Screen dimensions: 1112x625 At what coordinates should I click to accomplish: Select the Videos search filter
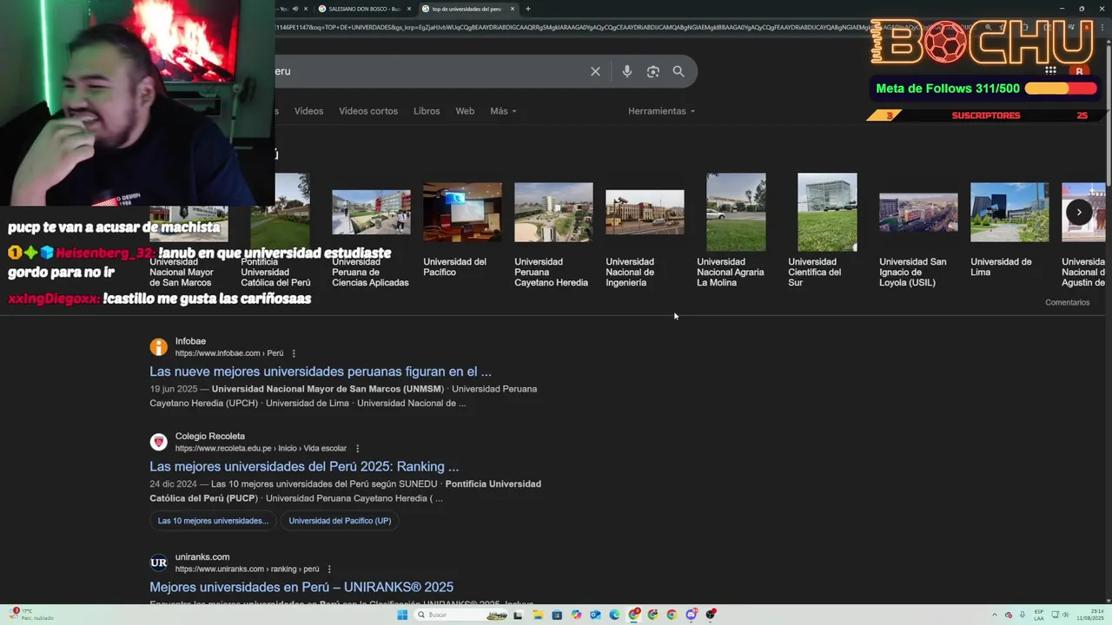coord(308,111)
